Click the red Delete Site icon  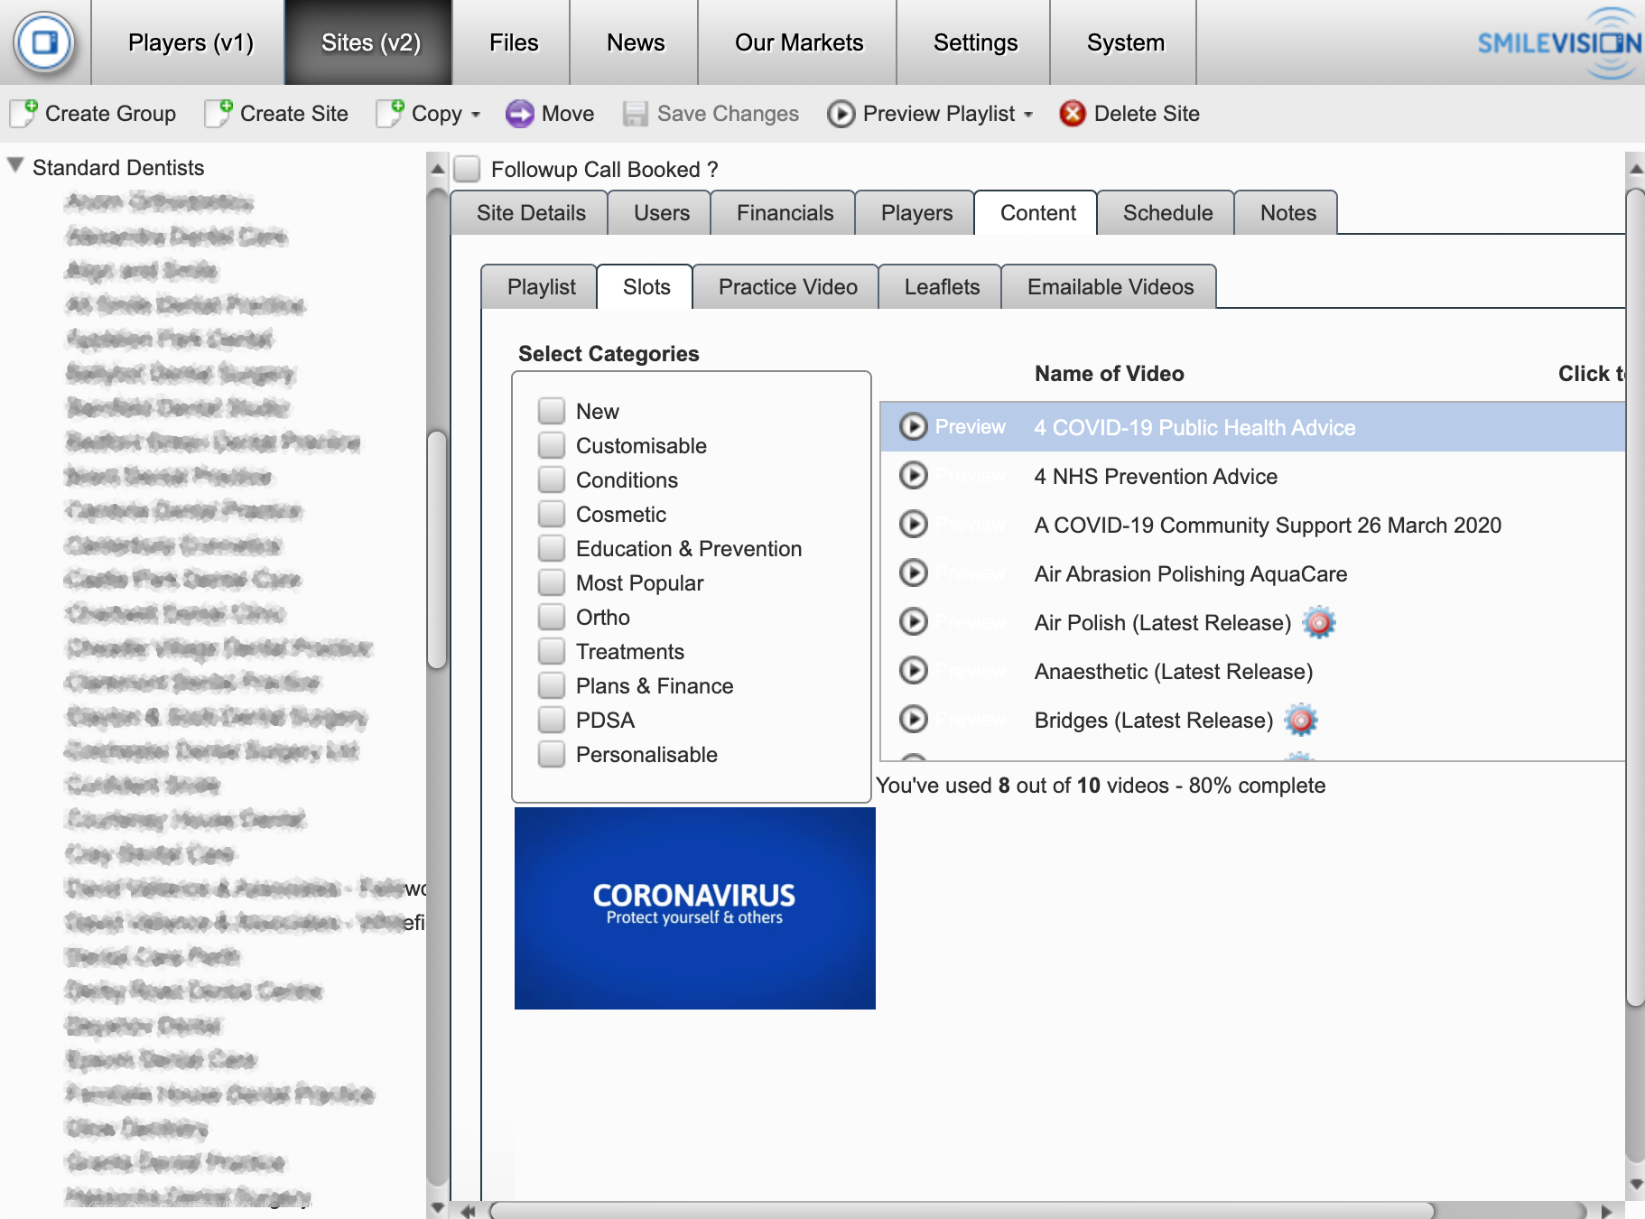(x=1073, y=114)
